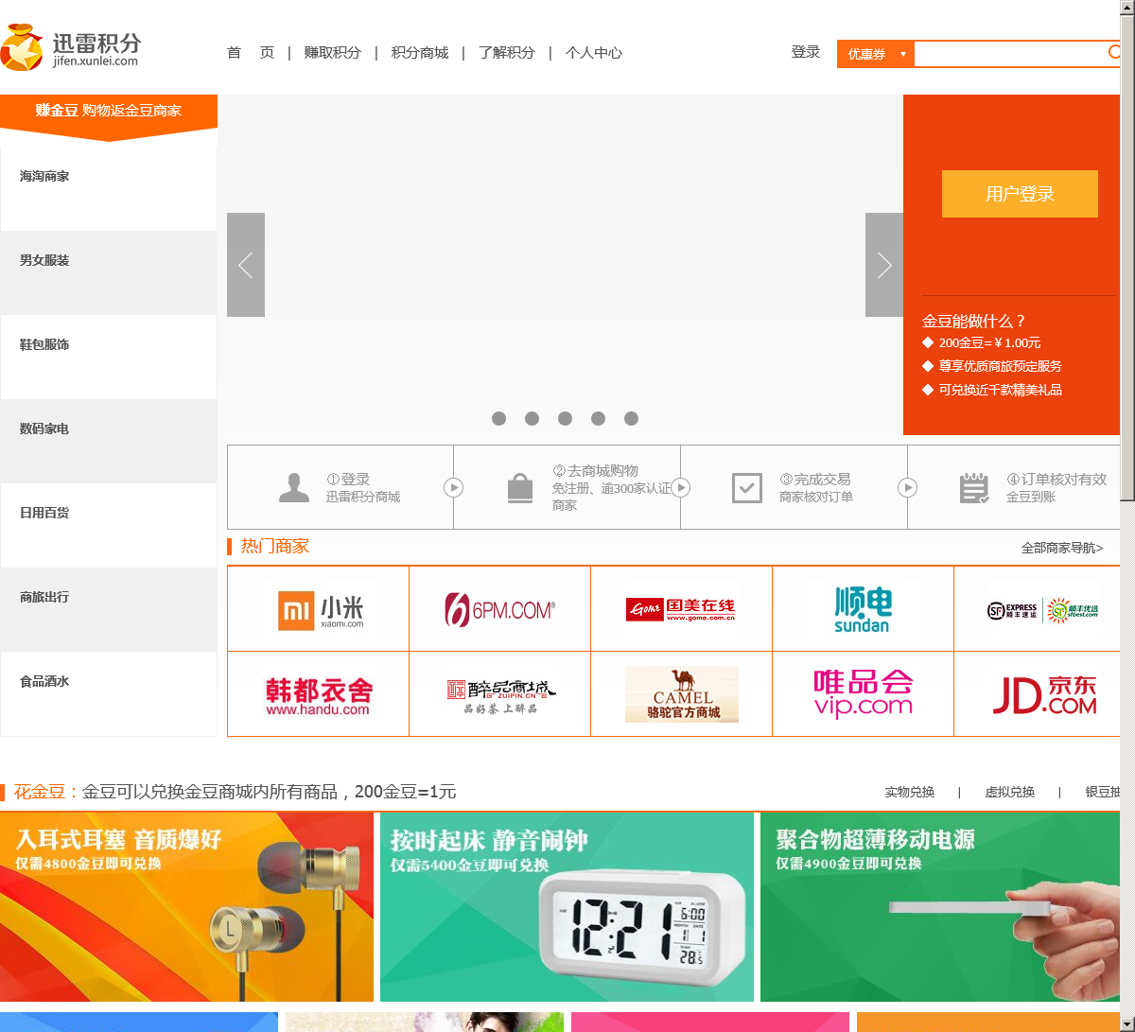This screenshot has height=1032, width=1135.
Task: Click the order notepad icon in step 4
Action: coord(974,488)
